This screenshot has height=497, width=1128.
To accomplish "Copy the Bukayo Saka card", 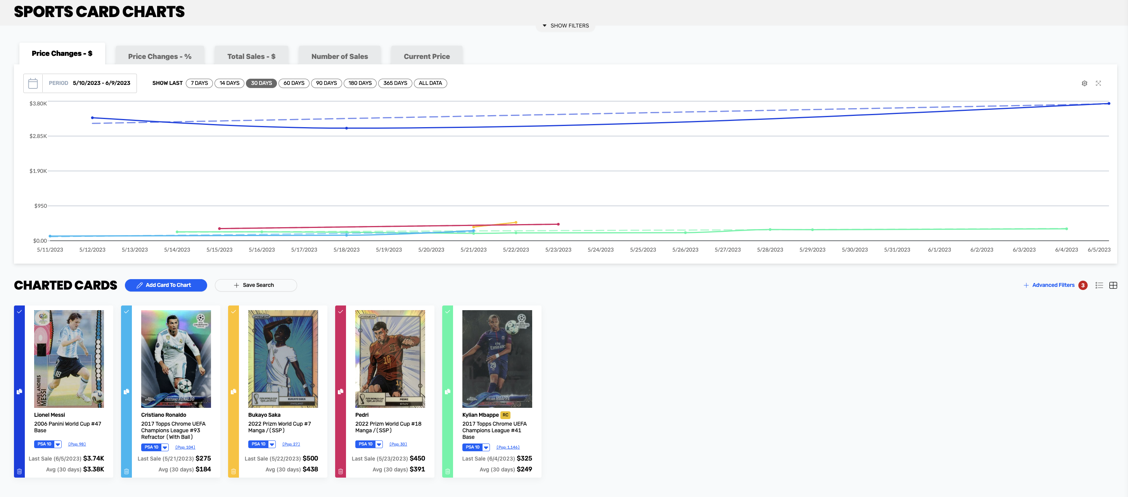I will 234,392.
